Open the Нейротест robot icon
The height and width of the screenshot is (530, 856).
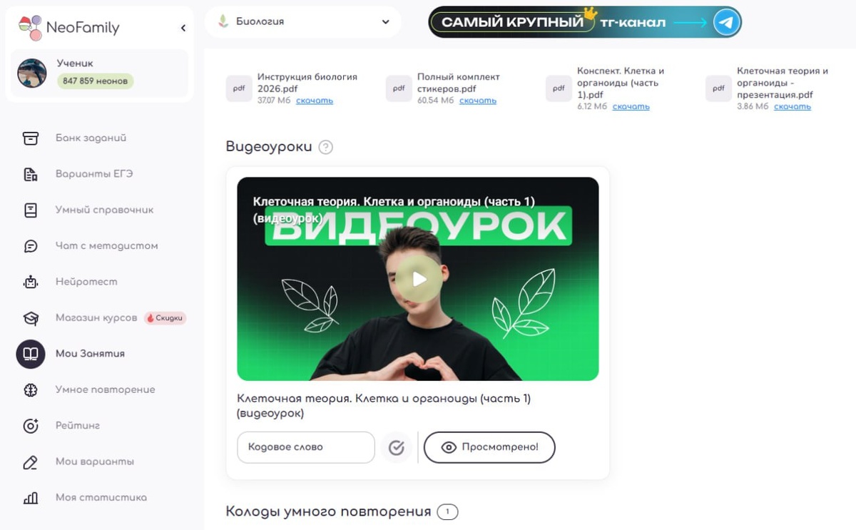[x=31, y=282]
